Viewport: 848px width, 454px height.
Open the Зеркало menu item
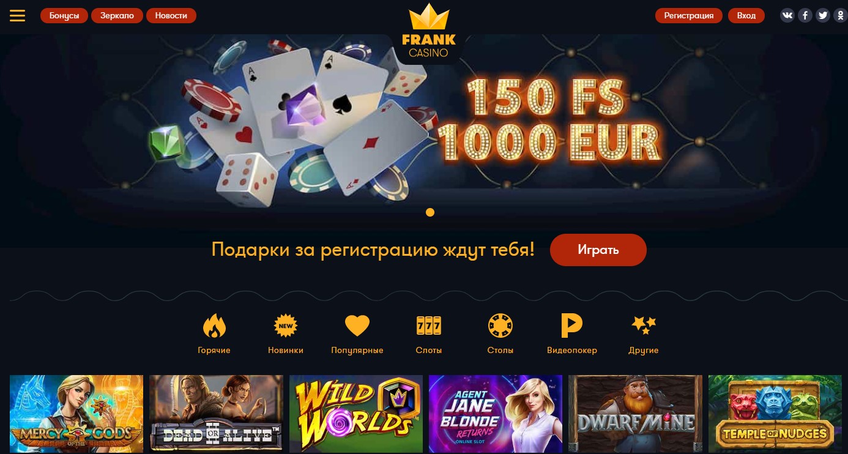tap(117, 16)
